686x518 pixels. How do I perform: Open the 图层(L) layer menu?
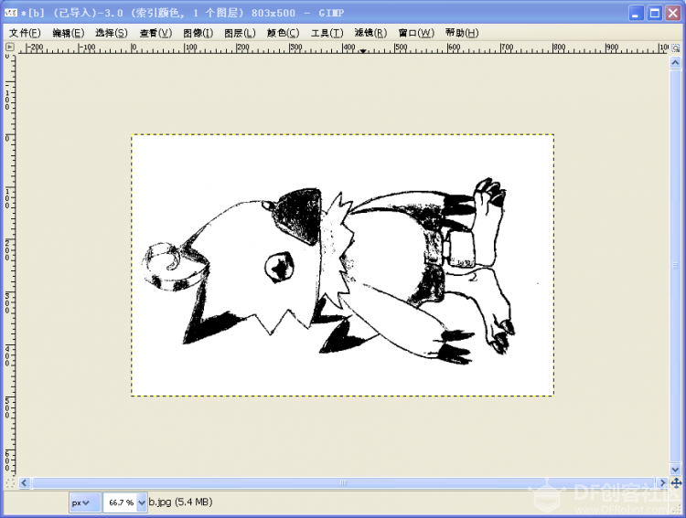(x=240, y=33)
